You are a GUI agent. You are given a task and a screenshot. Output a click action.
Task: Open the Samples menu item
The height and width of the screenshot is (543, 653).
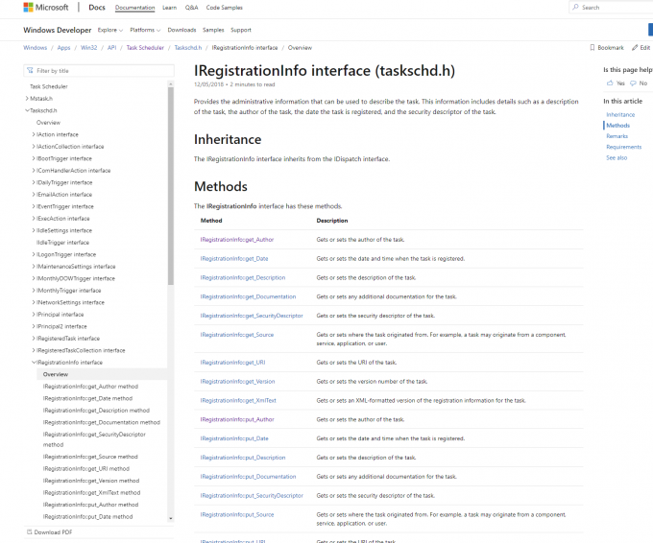pyautogui.click(x=213, y=30)
